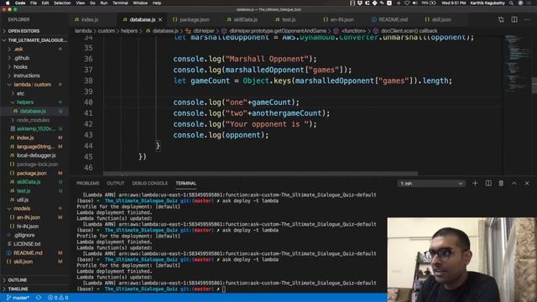Open hi-IN.json in explorer
The image size is (537, 302).
click(34, 226)
